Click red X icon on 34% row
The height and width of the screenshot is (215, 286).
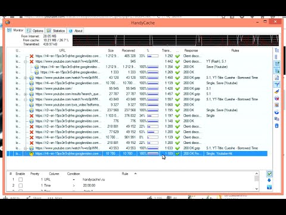pos(32,116)
